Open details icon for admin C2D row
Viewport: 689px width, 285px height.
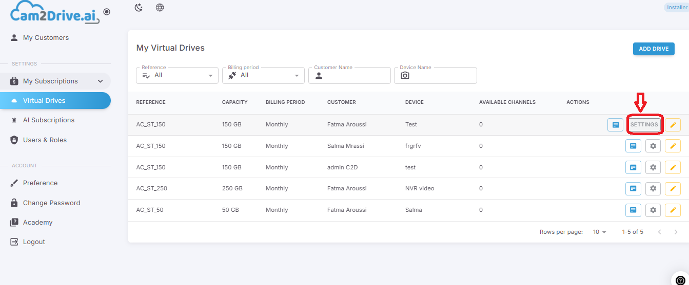tap(634, 167)
